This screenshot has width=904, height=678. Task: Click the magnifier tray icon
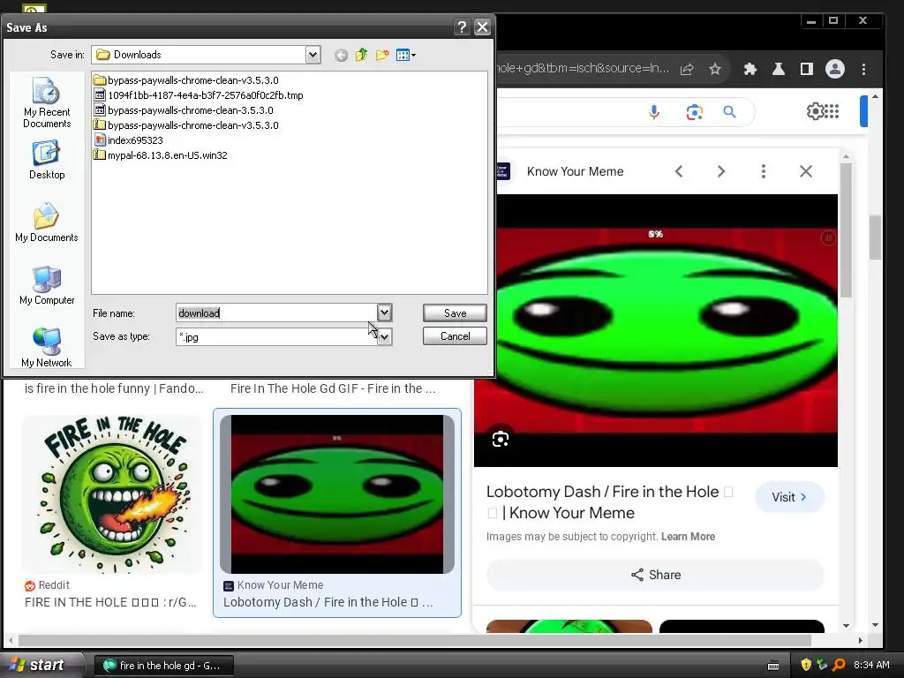point(839,665)
